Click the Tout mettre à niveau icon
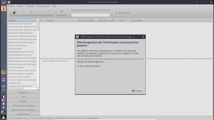The height and width of the screenshot is (120, 214). [x=31, y=11]
